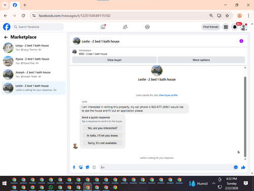Open WhatsApp from the taskbar
The width and height of the screenshot is (254, 191).
tap(51, 187)
